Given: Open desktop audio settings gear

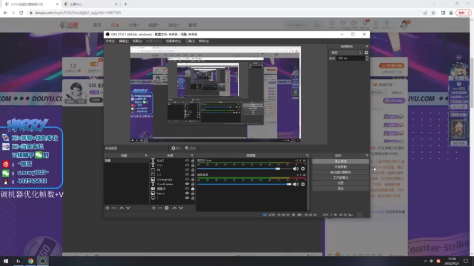Looking at the screenshot, I should coord(303,184).
